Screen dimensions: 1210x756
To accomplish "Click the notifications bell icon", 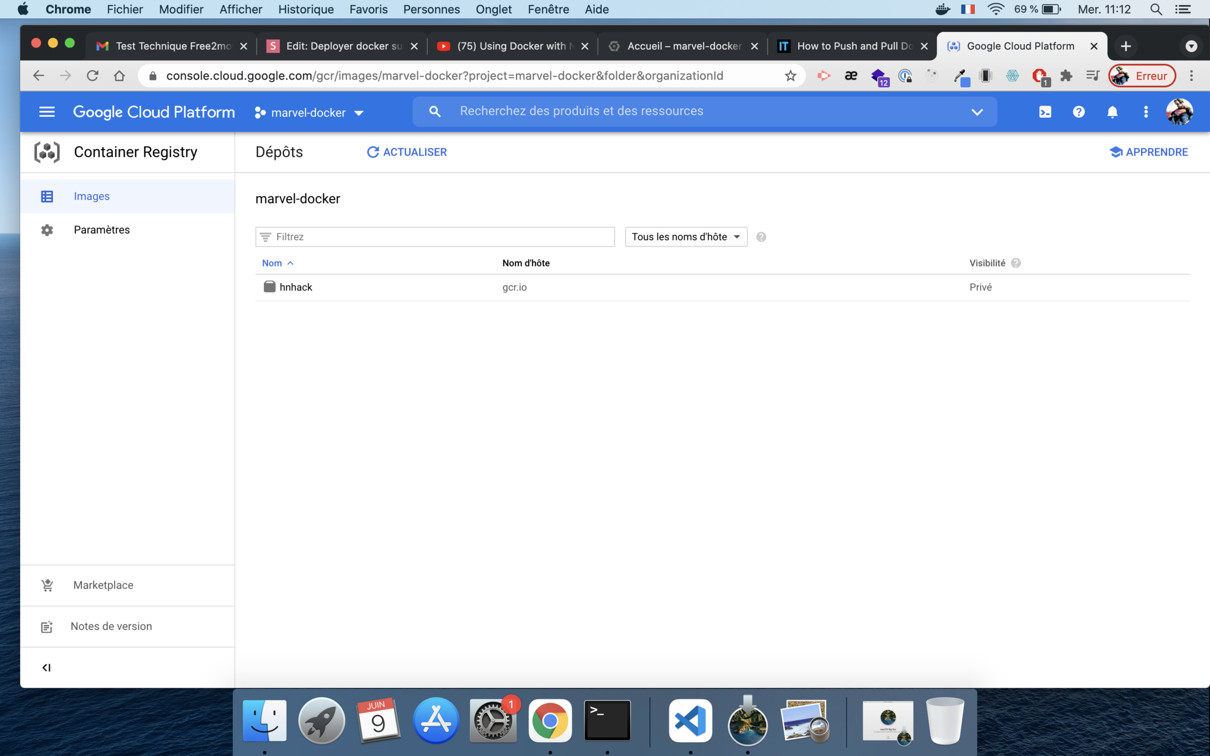I will pos(1112,112).
